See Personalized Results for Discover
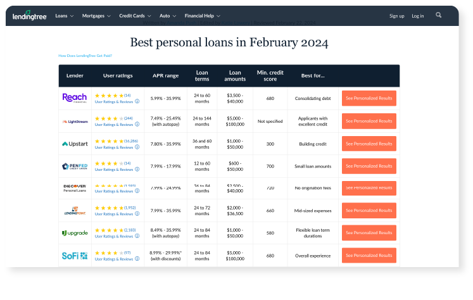This screenshot has height=300, width=473. point(369,188)
